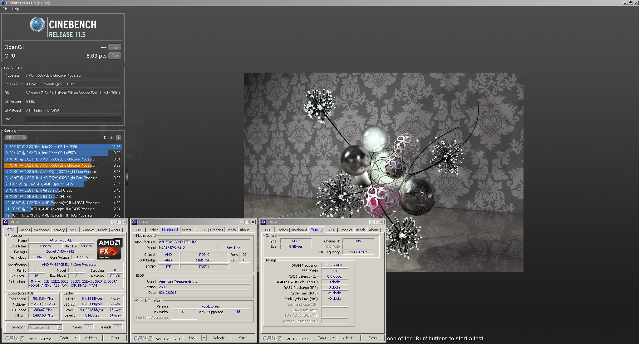Click the NB Frequency 2408.0 MHz value
The height and width of the screenshot is (344, 639).
pyautogui.click(x=358, y=252)
